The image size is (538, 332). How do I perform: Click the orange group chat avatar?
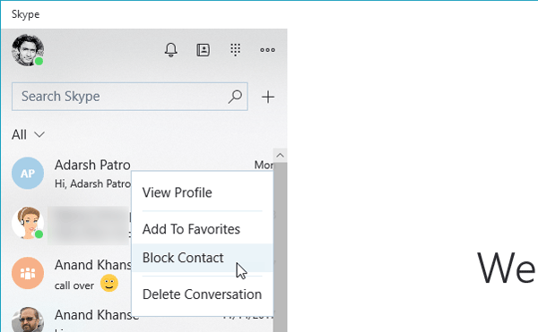[x=28, y=273]
